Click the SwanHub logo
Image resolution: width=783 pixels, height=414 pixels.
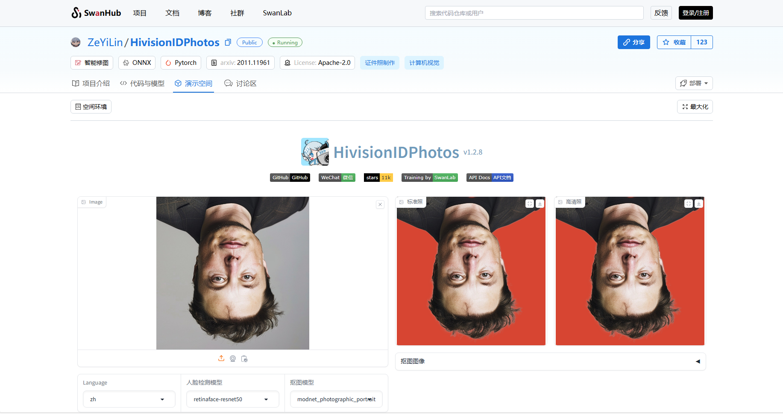[96, 13]
